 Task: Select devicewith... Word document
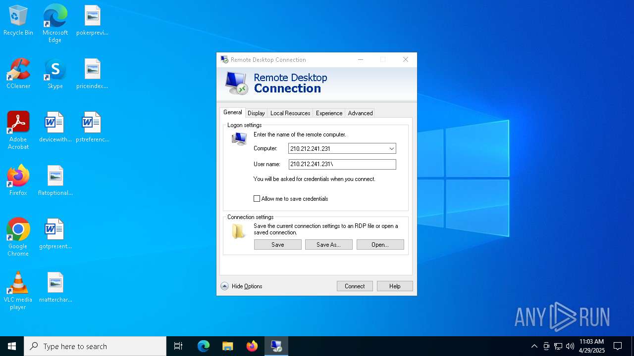pos(55,128)
